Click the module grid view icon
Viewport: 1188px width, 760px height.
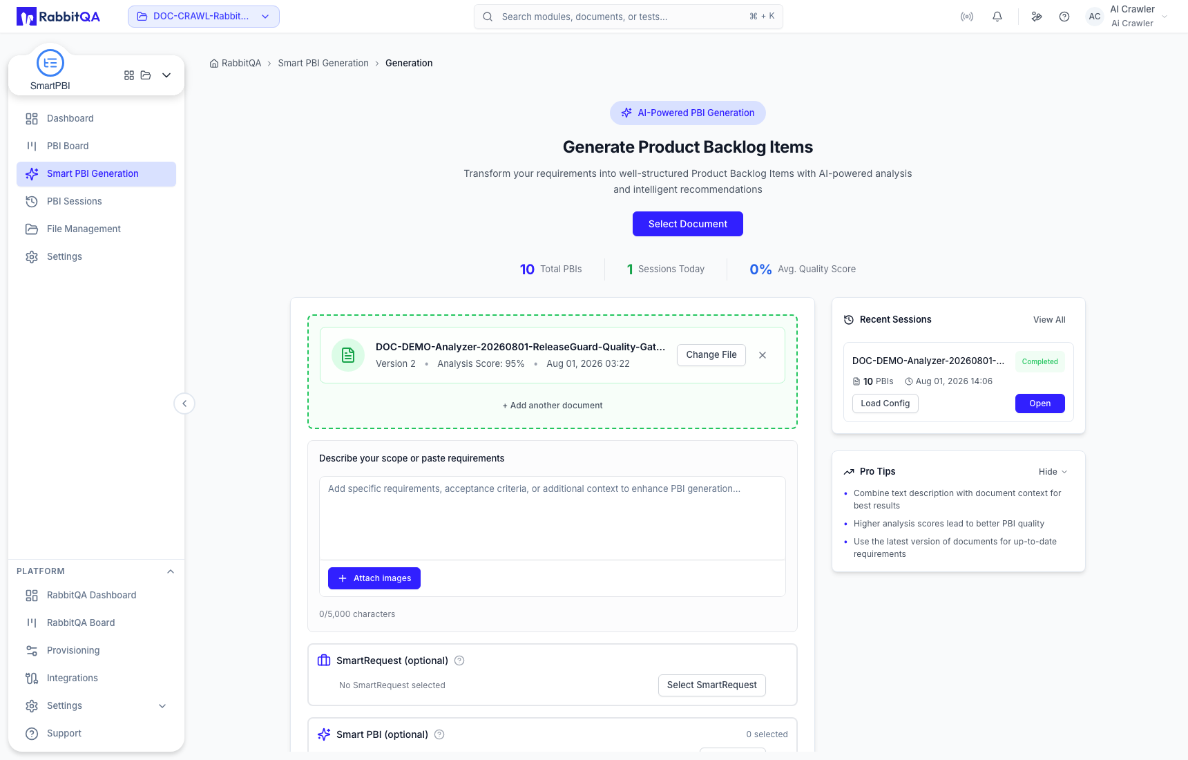(x=129, y=75)
